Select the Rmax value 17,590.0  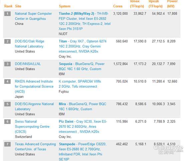(x=140, y=41)
